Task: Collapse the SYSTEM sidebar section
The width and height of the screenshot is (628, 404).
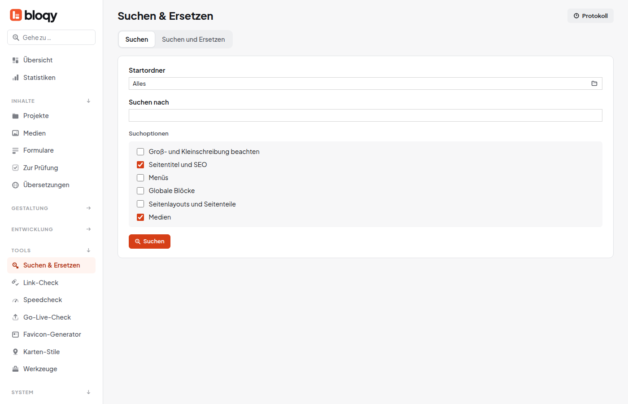Action: (x=51, y=392)
